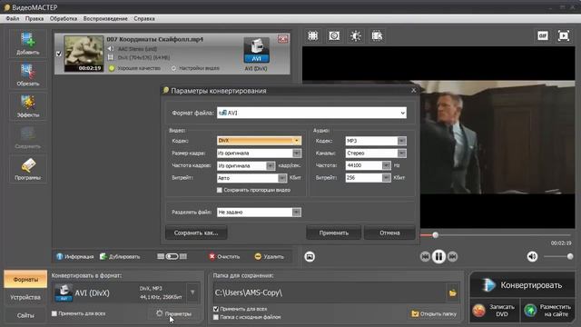
Task: Click the crop icon above the preview
Action: pos(312,36)
